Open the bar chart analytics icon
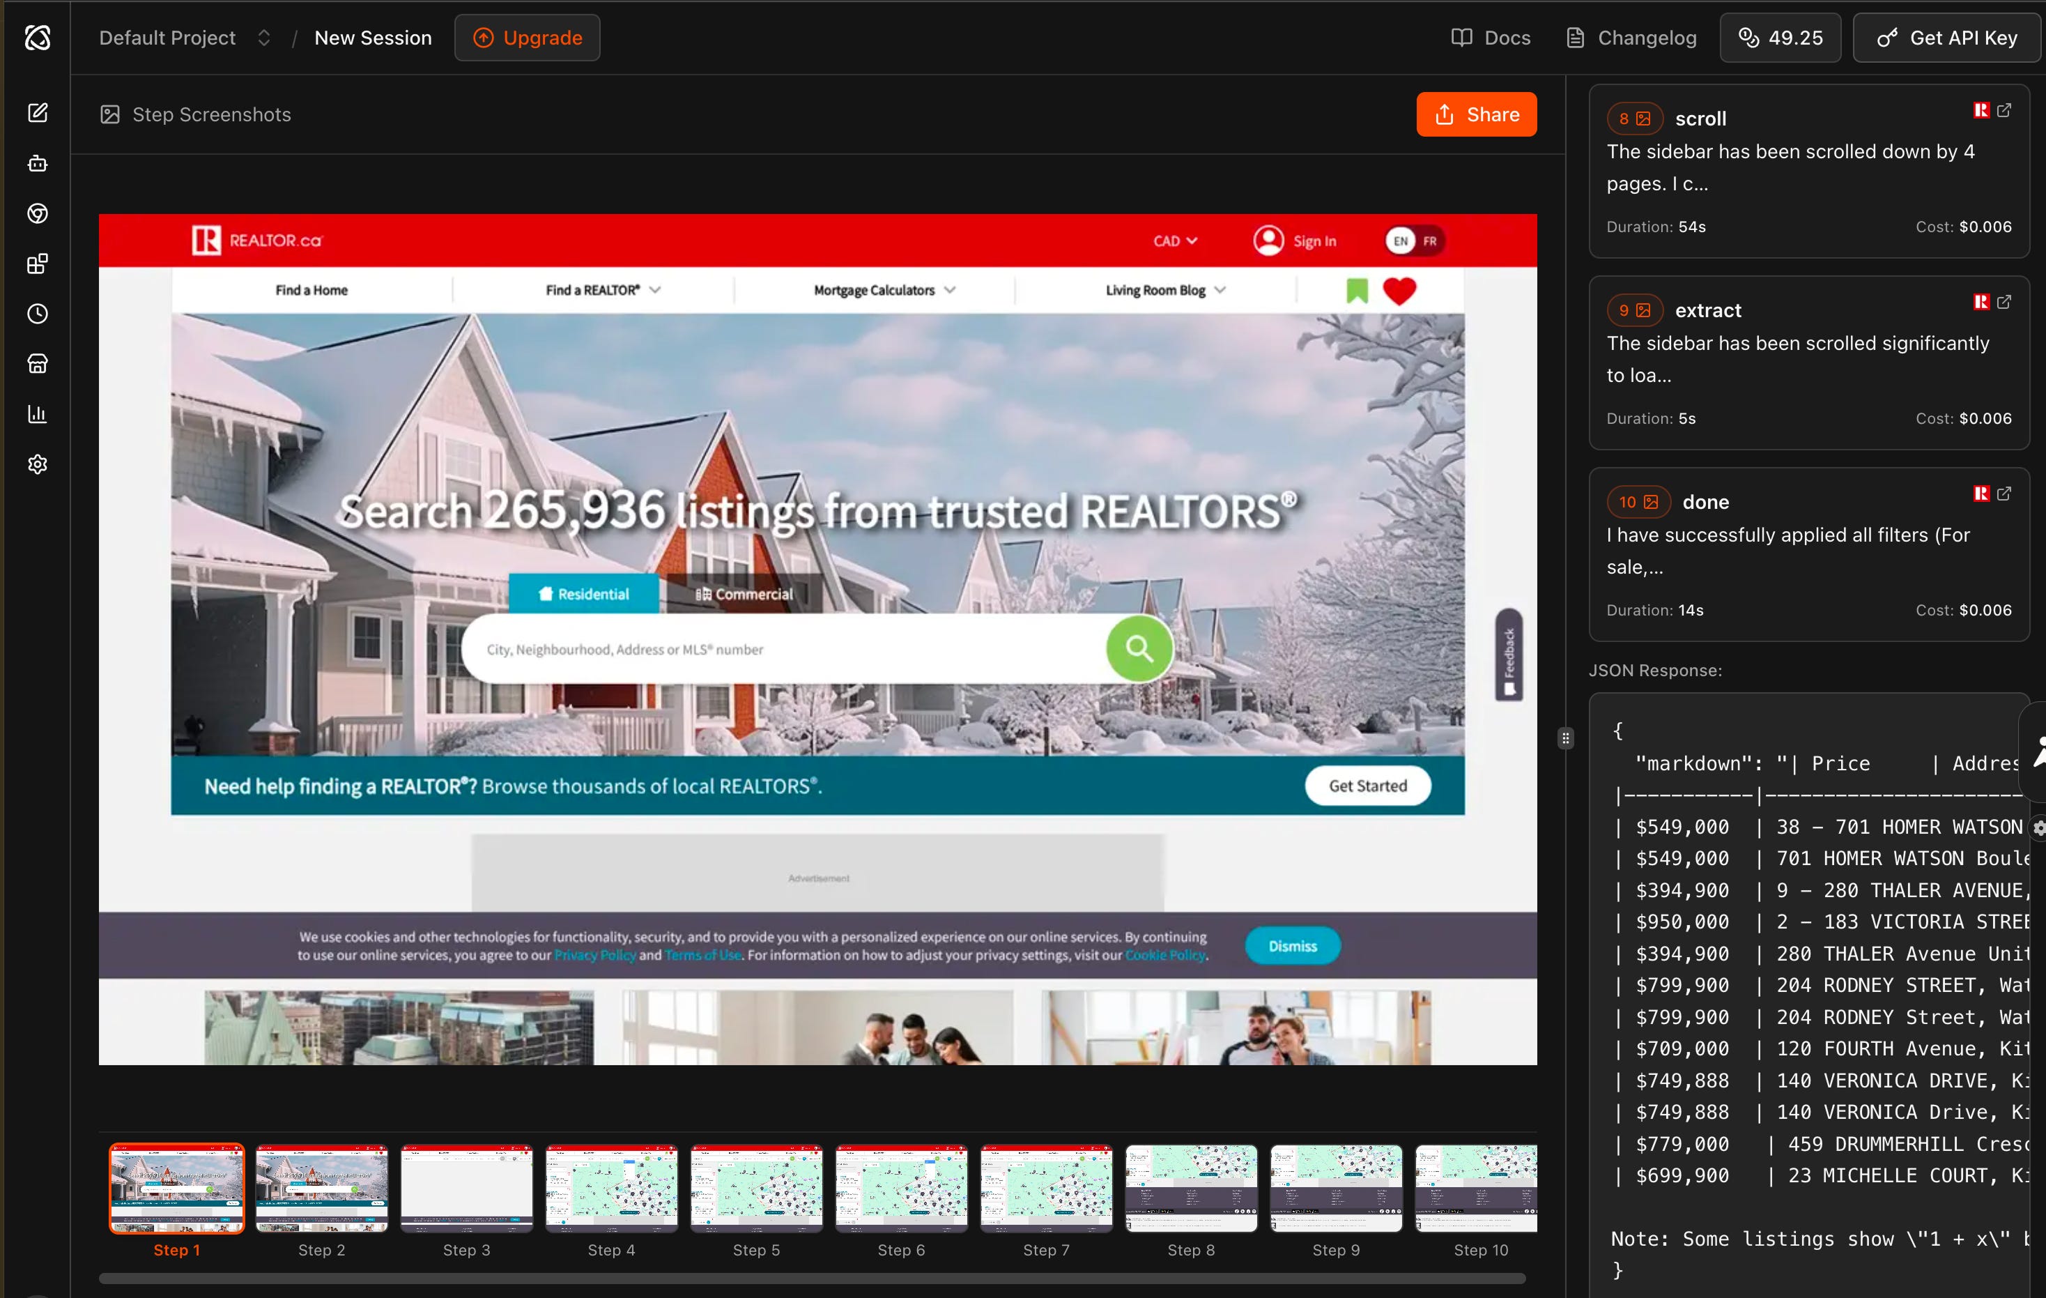The height and width of the screenshot is (1298, 2046). point(38,414)
